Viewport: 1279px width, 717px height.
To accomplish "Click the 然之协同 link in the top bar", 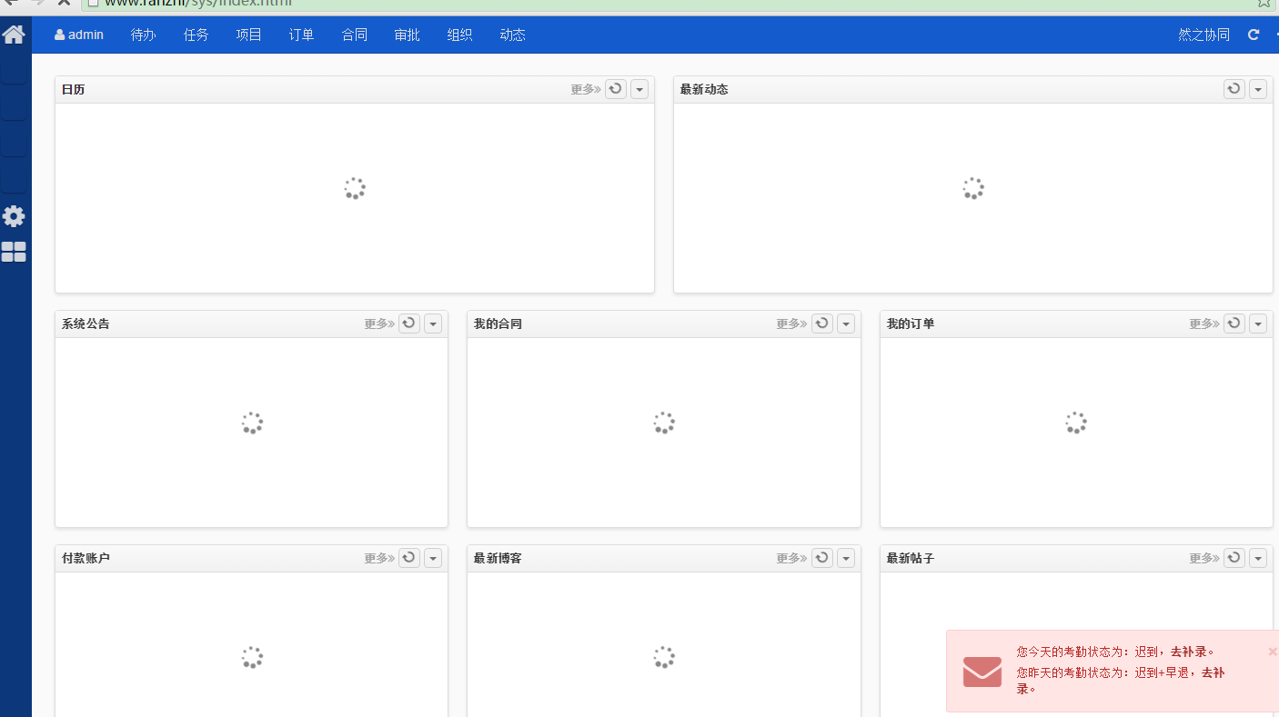I will point(1204,35).
